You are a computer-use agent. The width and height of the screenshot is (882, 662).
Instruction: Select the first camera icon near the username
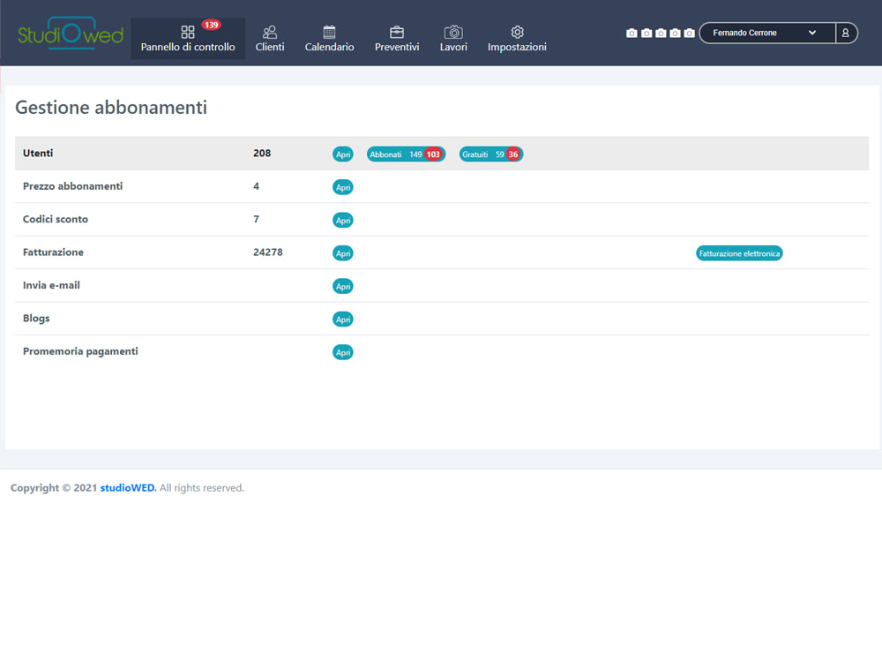coord(632,33)
